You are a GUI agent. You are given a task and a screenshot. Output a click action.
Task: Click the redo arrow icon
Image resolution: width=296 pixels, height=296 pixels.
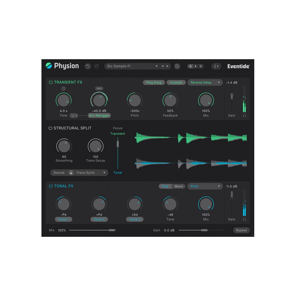(x=96, y=66)
